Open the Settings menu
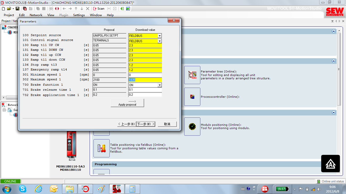 (x=79, y=15)
